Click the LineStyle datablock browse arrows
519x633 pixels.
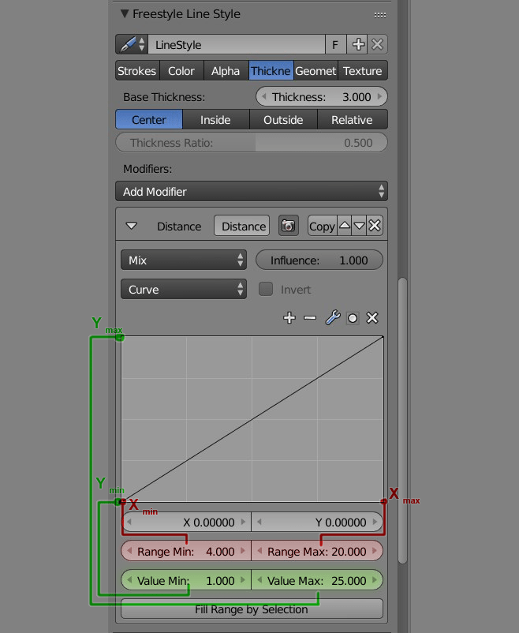click(142, 44)
